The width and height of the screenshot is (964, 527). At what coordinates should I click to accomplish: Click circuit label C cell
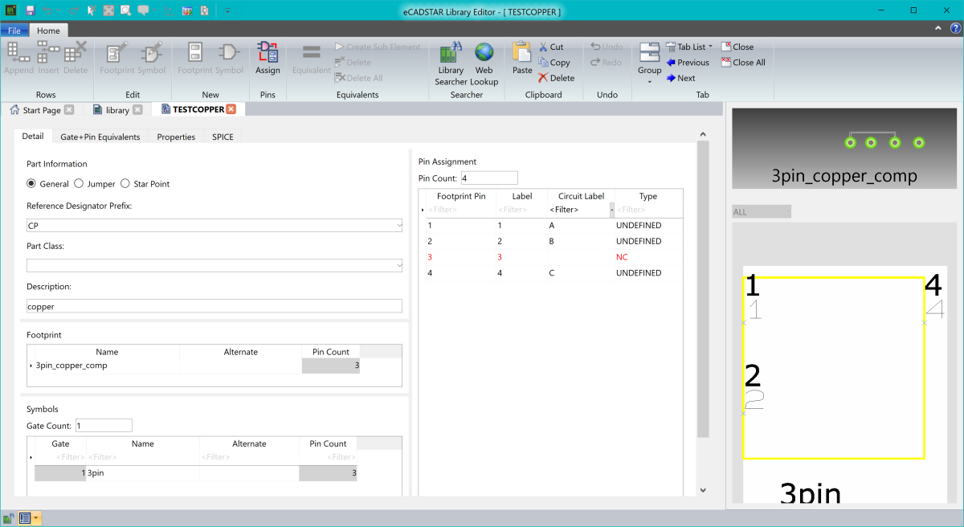(581, 273)
